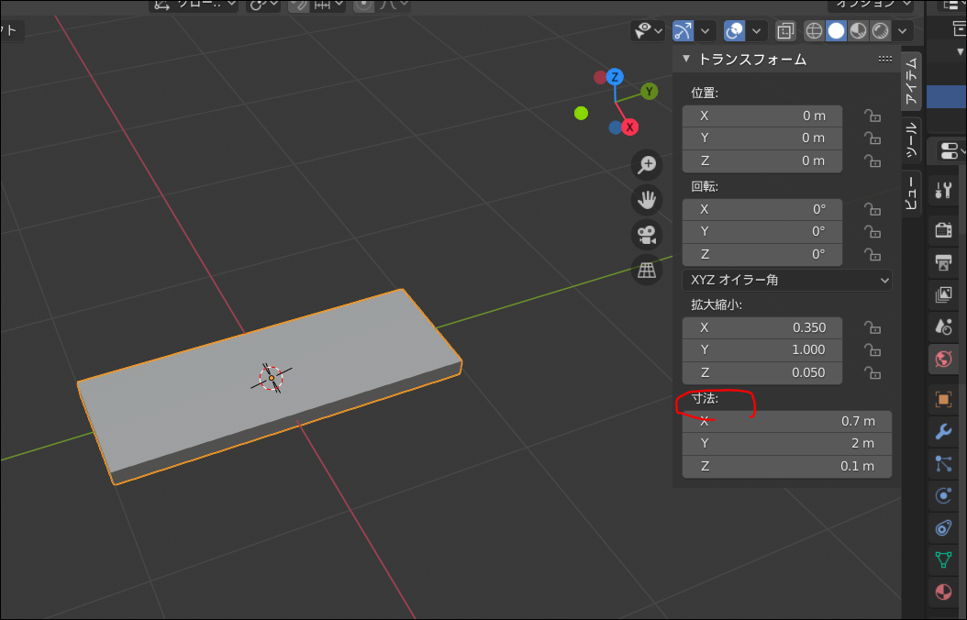Open the gizmo options dropdown arrow
Screen dimensions: 967x620
(x=705, y=31)
